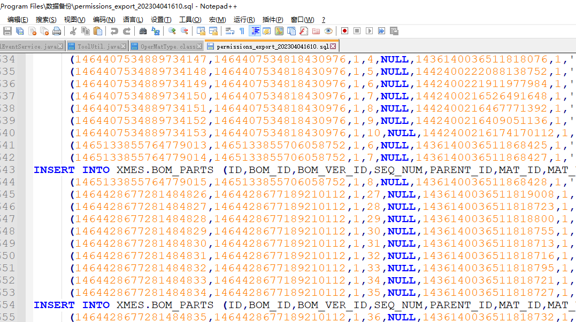The height and width of the screenshot is (322, 576).
Task: Open the 设置(T) menu
Action: [x=161, y=20]
